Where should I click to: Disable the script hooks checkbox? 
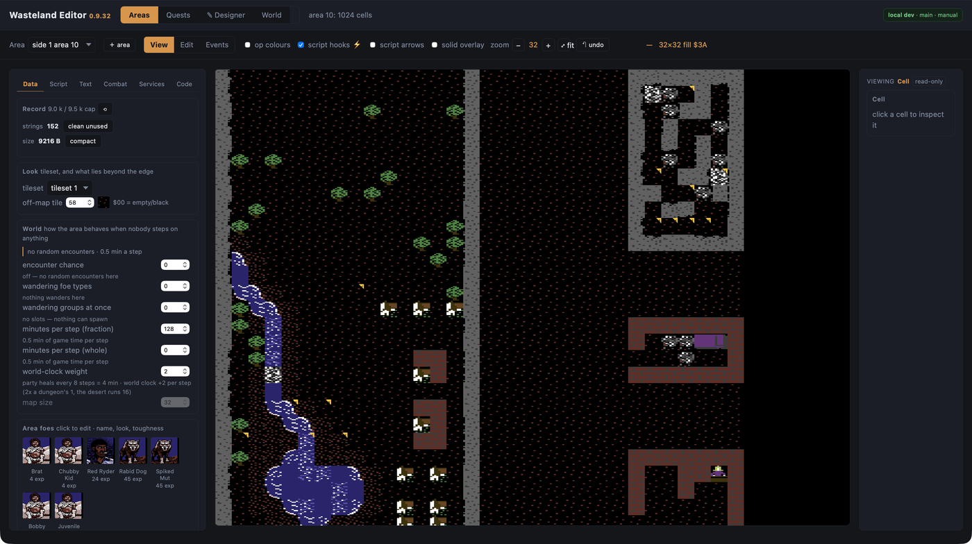click(301, 45)
